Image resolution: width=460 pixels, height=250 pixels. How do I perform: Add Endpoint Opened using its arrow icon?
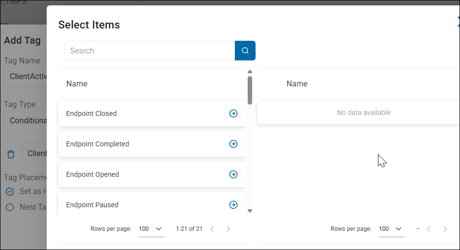tap(233, 174)
